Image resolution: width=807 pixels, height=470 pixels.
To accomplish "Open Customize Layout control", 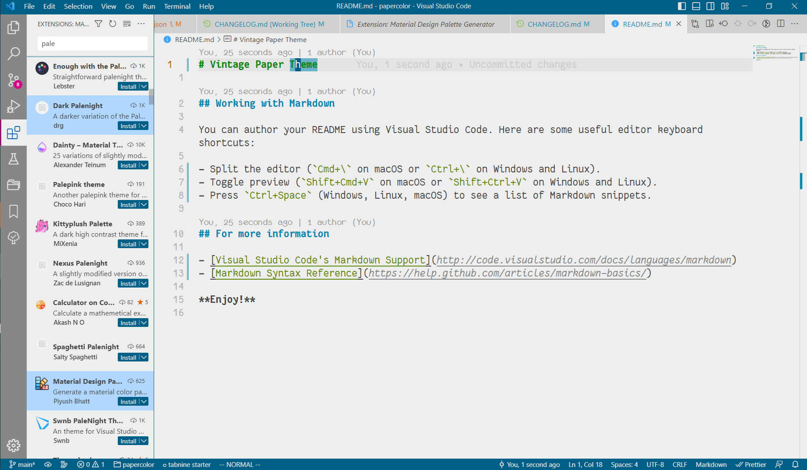I will pyautogui.click(x=725, y=6).
